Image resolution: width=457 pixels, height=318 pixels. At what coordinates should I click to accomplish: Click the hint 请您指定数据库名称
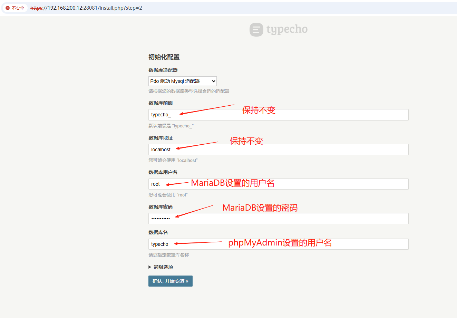169,255
